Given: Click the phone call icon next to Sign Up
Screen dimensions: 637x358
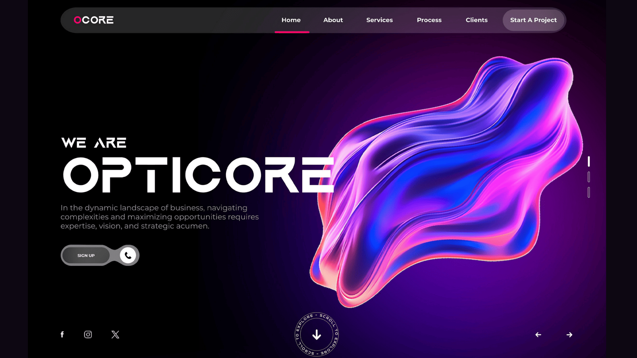Looking at the screenshot, I should click(127, 255).
